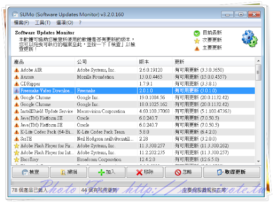Click the warning icon beside K-Lite Codec Pack
The width and height of the screenshot is (273, 202).
point(17,132)
